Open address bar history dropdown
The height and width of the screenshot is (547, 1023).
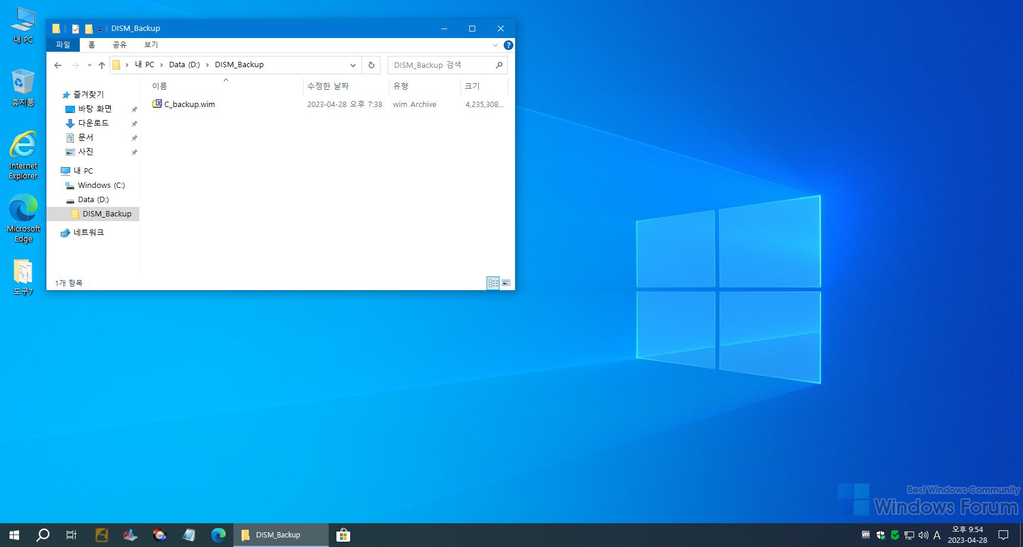point(353,65)
